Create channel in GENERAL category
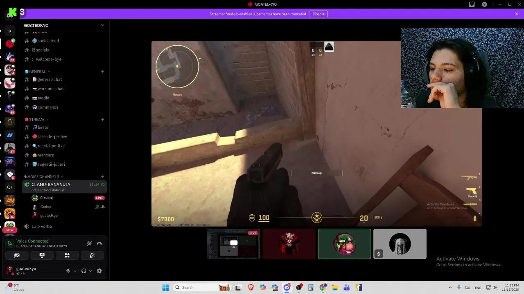Viewport: 524px width, 294px height. tap(102, 71)
